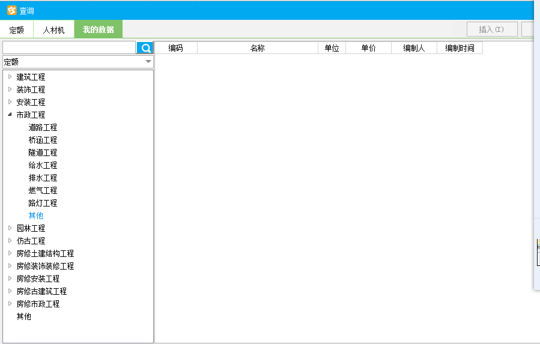
Task: Click the 插入(I) button
Action: (492, 29)
